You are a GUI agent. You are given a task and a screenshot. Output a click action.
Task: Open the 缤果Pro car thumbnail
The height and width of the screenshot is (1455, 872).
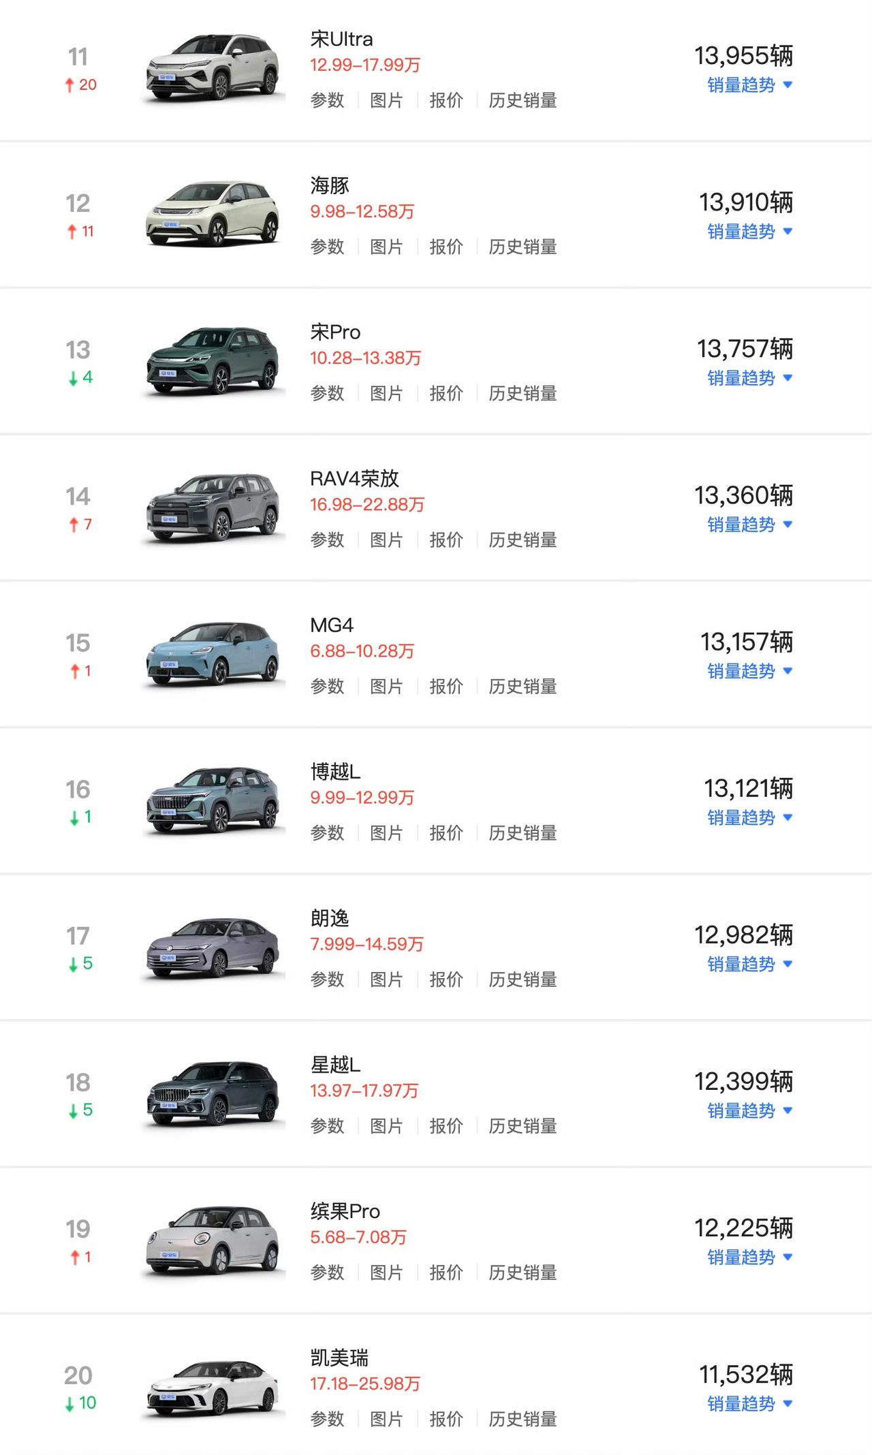[x=213, y=1240]
